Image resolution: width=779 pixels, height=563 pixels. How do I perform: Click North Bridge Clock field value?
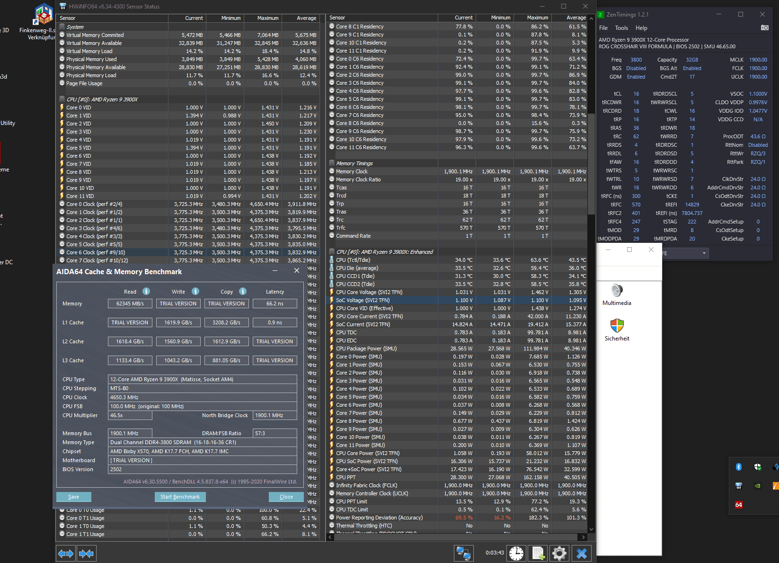(275, 415)
